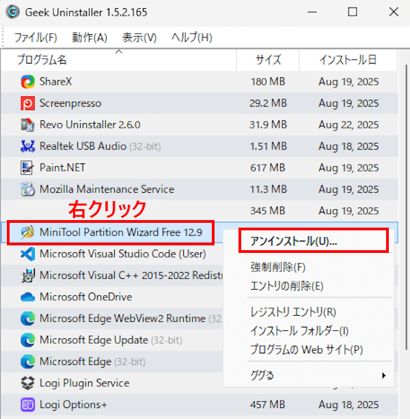Select Revo Uninstaller 2.6.0 name text
Image resolution: width=410 pixels, height=419 pixels.
(x=90, y=125)
